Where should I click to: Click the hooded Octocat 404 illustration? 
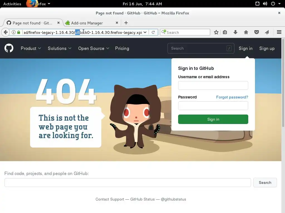tap(136, 116)
